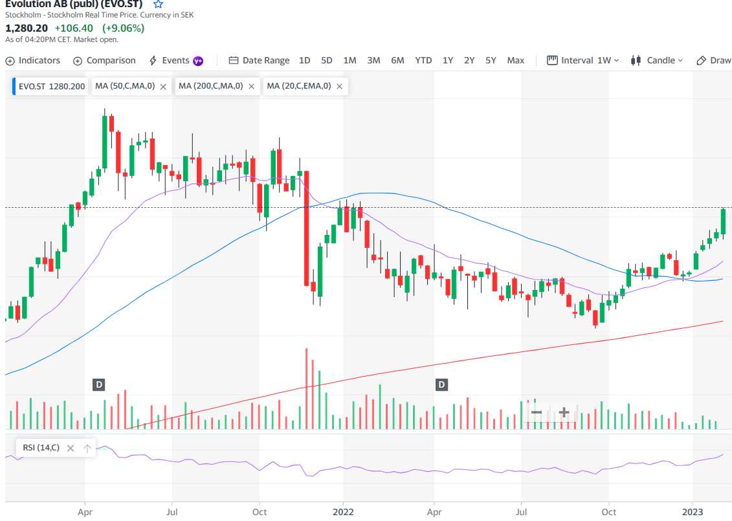Open the Indicators menu
This screenshot has width=732, height=521.
coord(33,60)
